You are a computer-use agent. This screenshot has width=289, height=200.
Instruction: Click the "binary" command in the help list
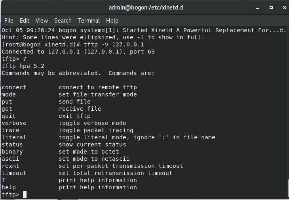(12, 152)
